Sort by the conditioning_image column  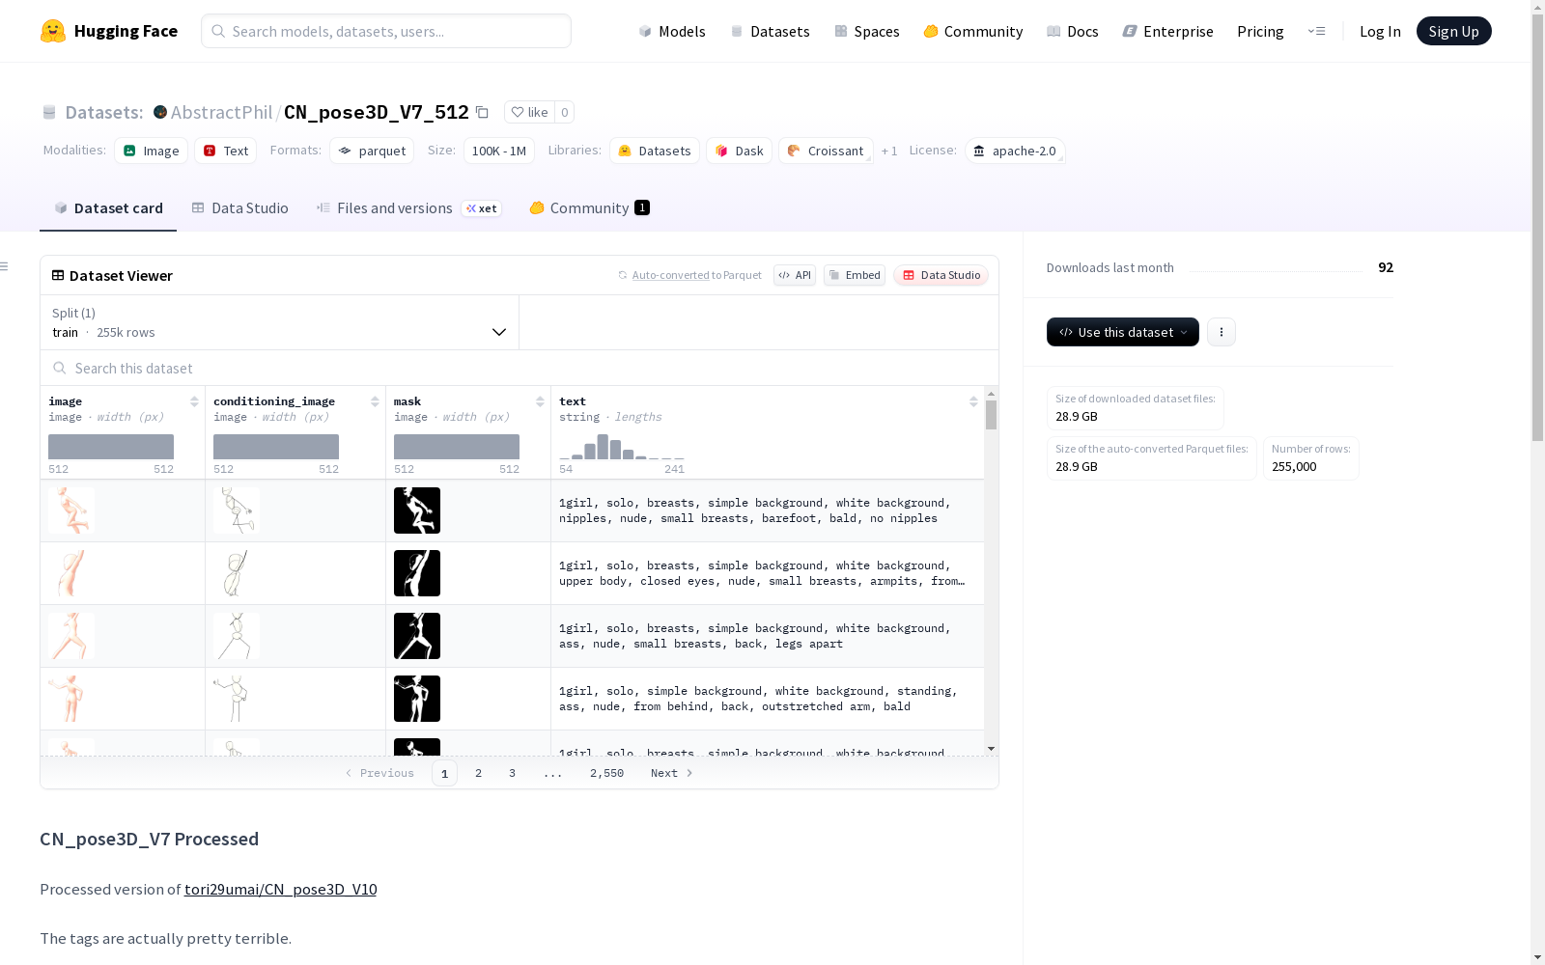tap(375, 401)
